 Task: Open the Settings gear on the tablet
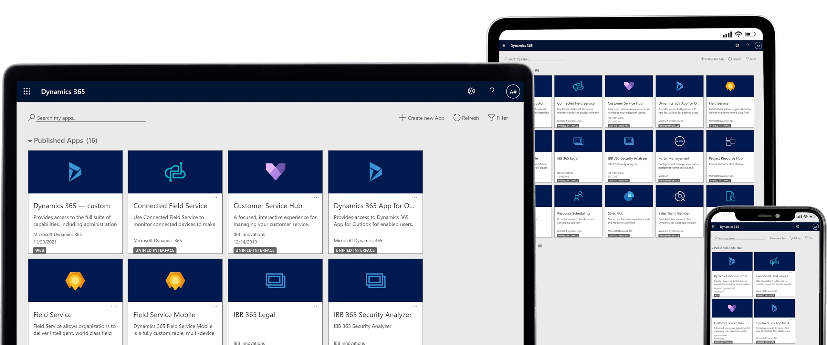(737, 46)
